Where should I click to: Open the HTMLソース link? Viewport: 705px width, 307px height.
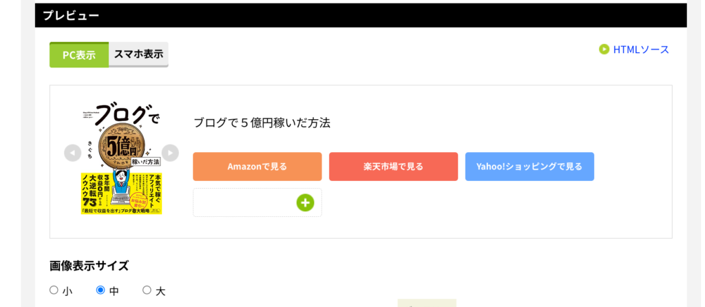tap(641, 50)
